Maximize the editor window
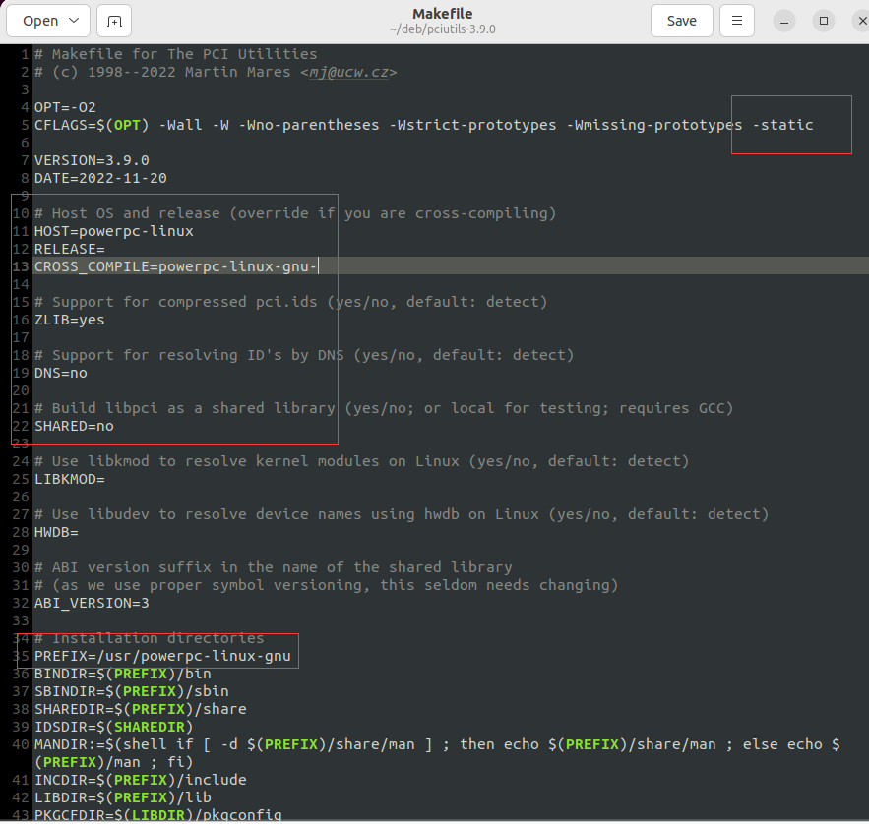Viewport: 869px width, 824px height. point(824,21)
